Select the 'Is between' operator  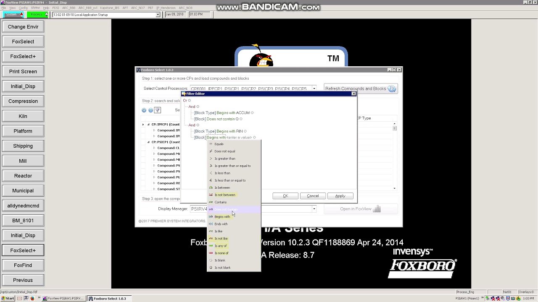(234, 187)
